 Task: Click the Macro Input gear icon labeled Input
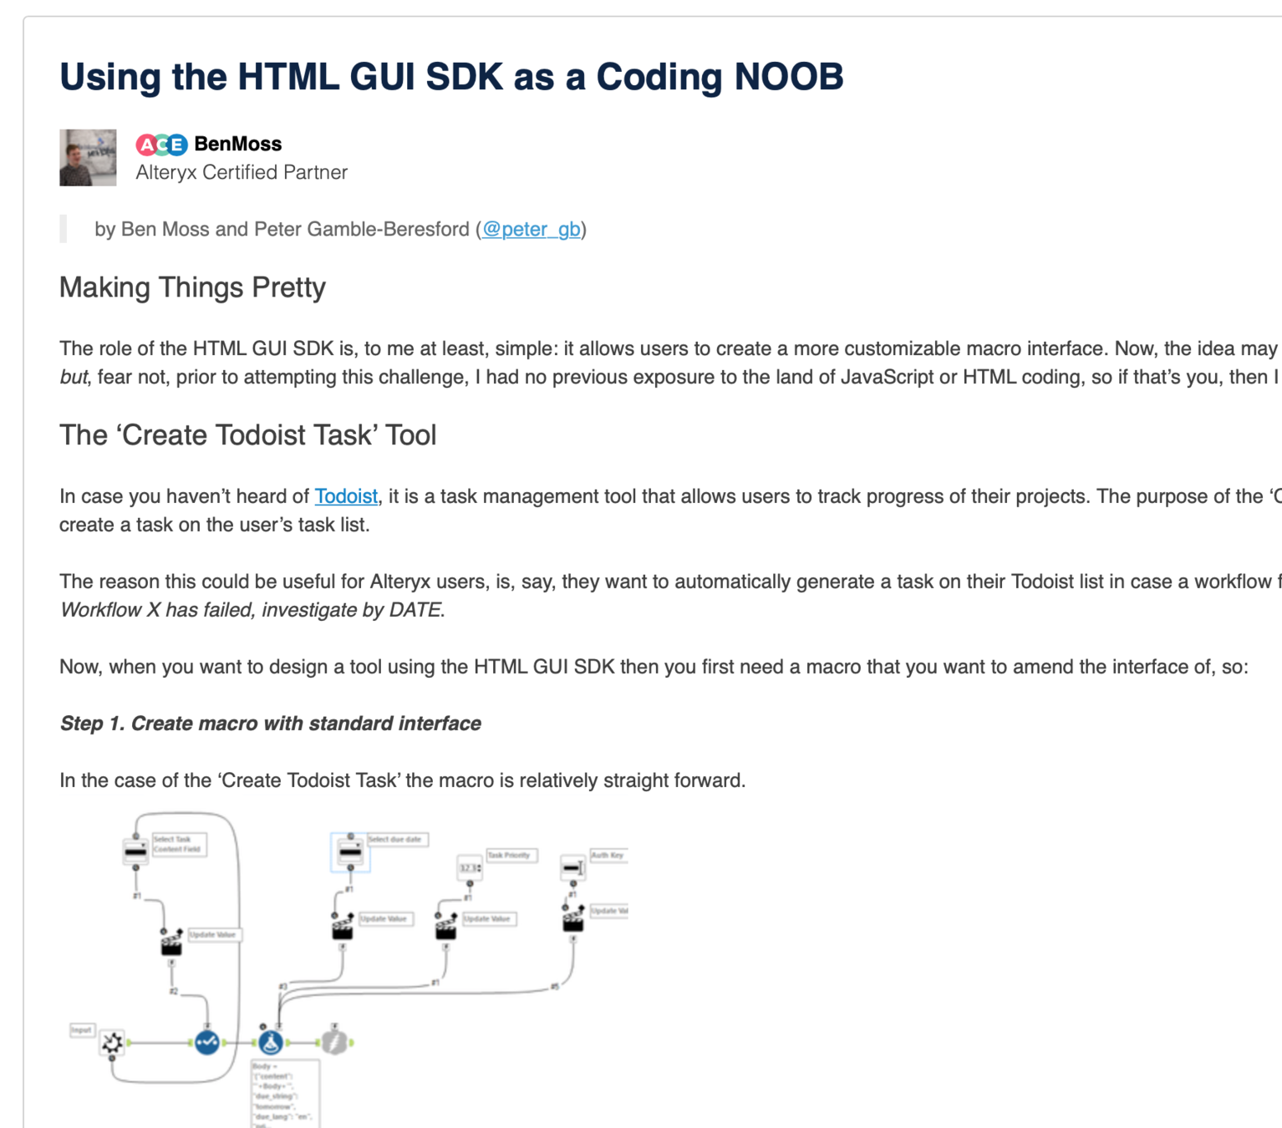pos(113,1043)
